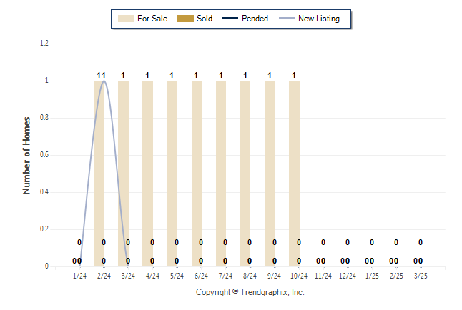Click the 11/24 x-axis label
The width and height of the screenshot is (462, 310).
323,276
